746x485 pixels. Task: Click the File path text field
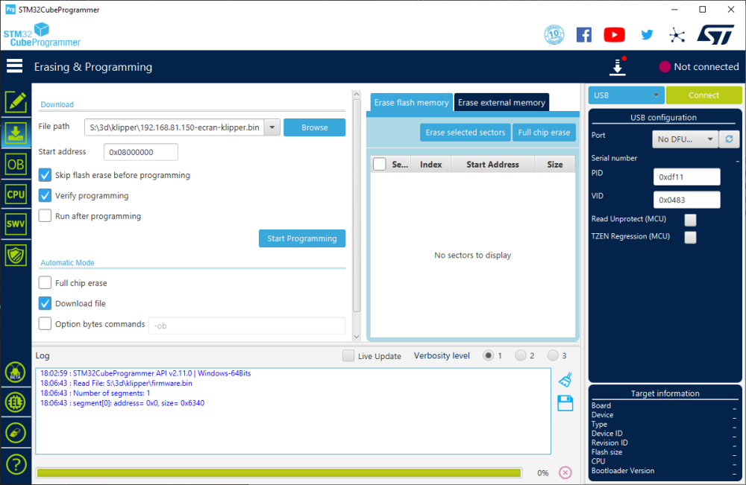(x=175, y=127)
